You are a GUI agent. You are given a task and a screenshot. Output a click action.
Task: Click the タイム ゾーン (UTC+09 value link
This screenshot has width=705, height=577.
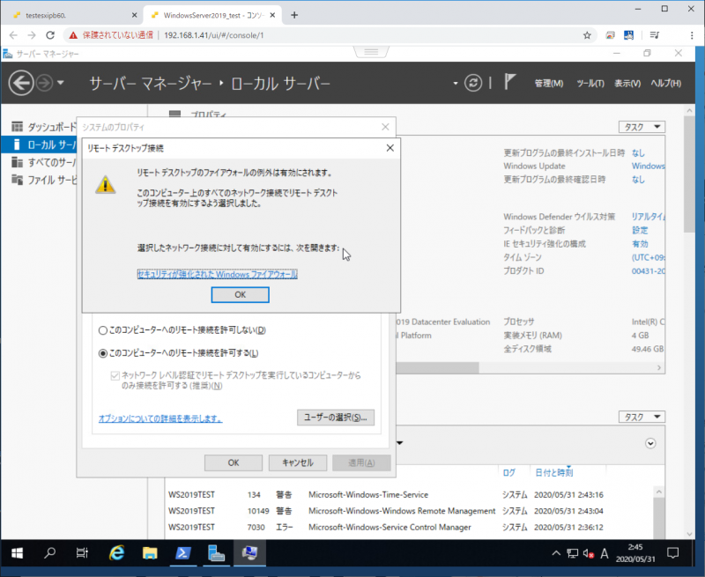[x=648, y=257]
